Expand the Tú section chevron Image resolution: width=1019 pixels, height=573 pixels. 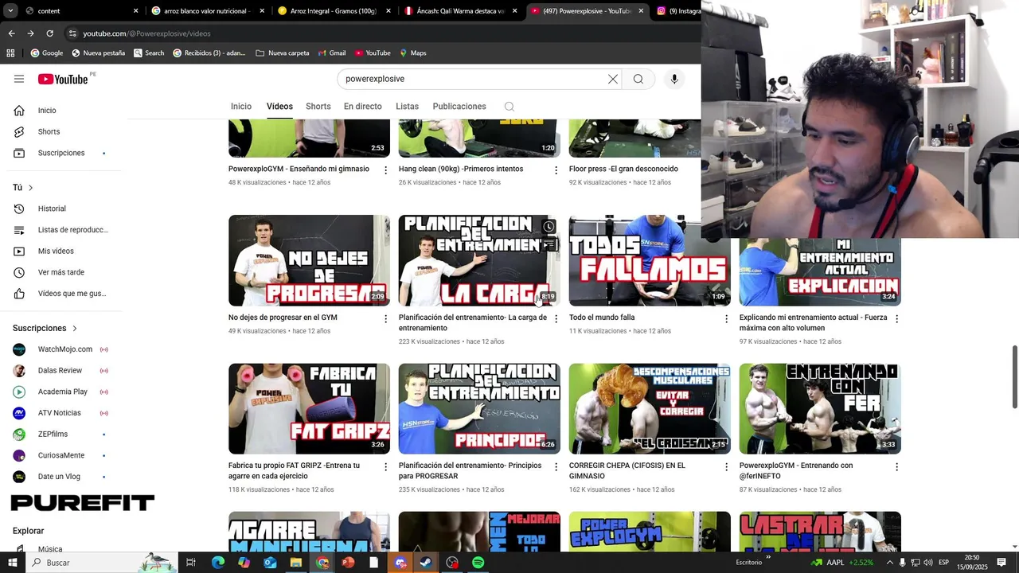(31, 188)
